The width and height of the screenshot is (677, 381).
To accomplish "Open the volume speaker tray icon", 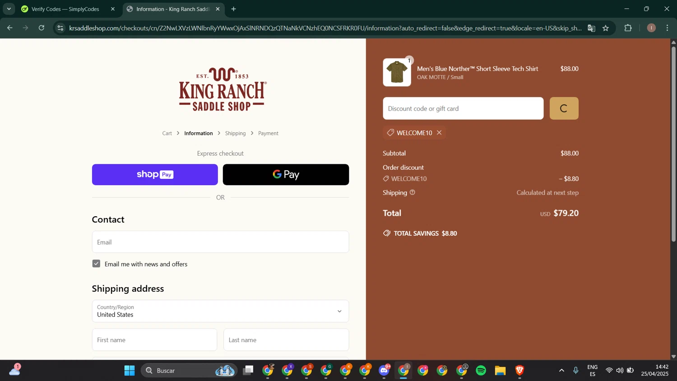I will 620,371.
